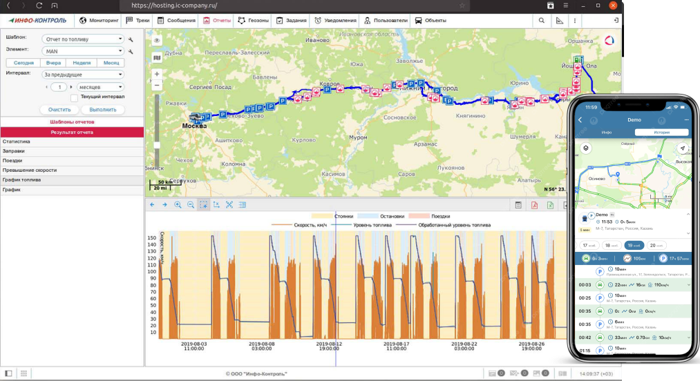This screenshot has width=700, height=381.
Task: Tap the История tab on phone
Action: (x=661, y=132)
